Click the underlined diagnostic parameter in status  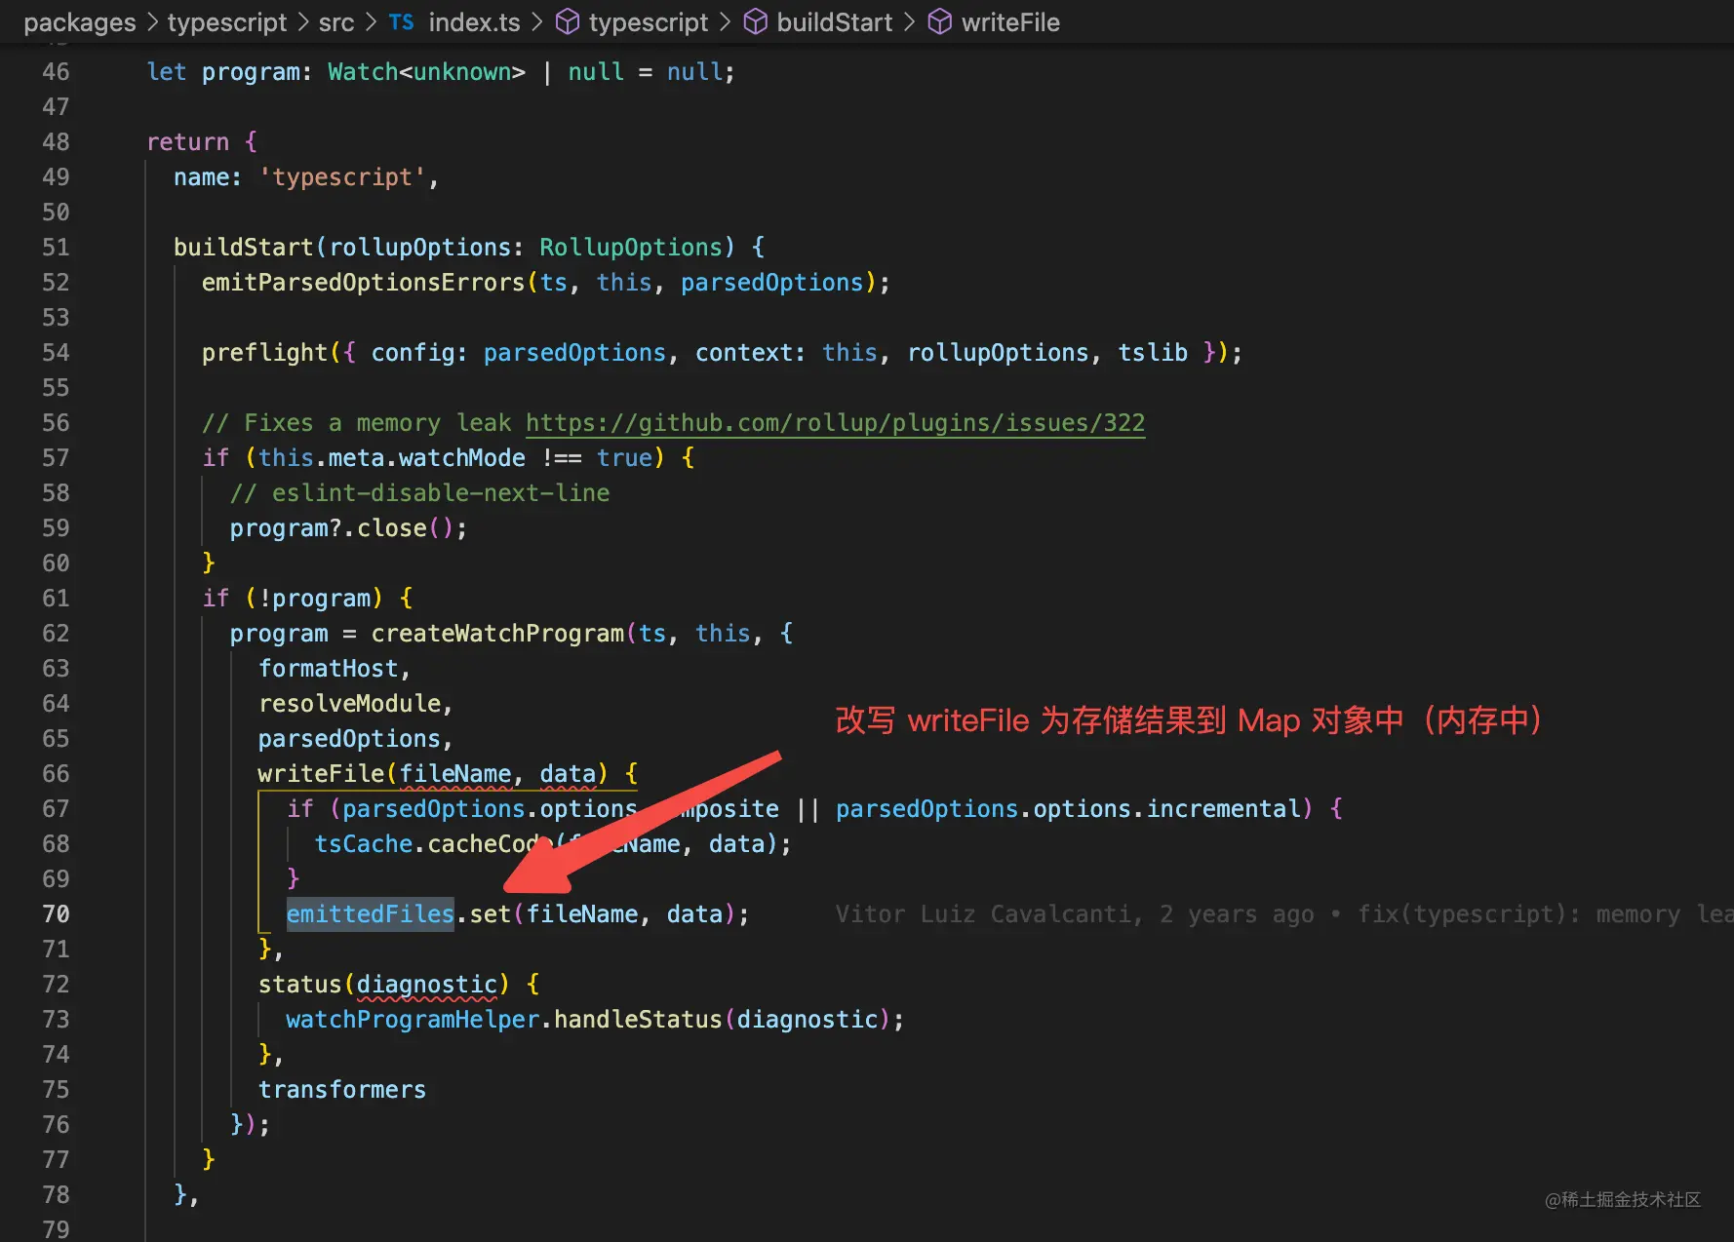click(x=426, y=985)
